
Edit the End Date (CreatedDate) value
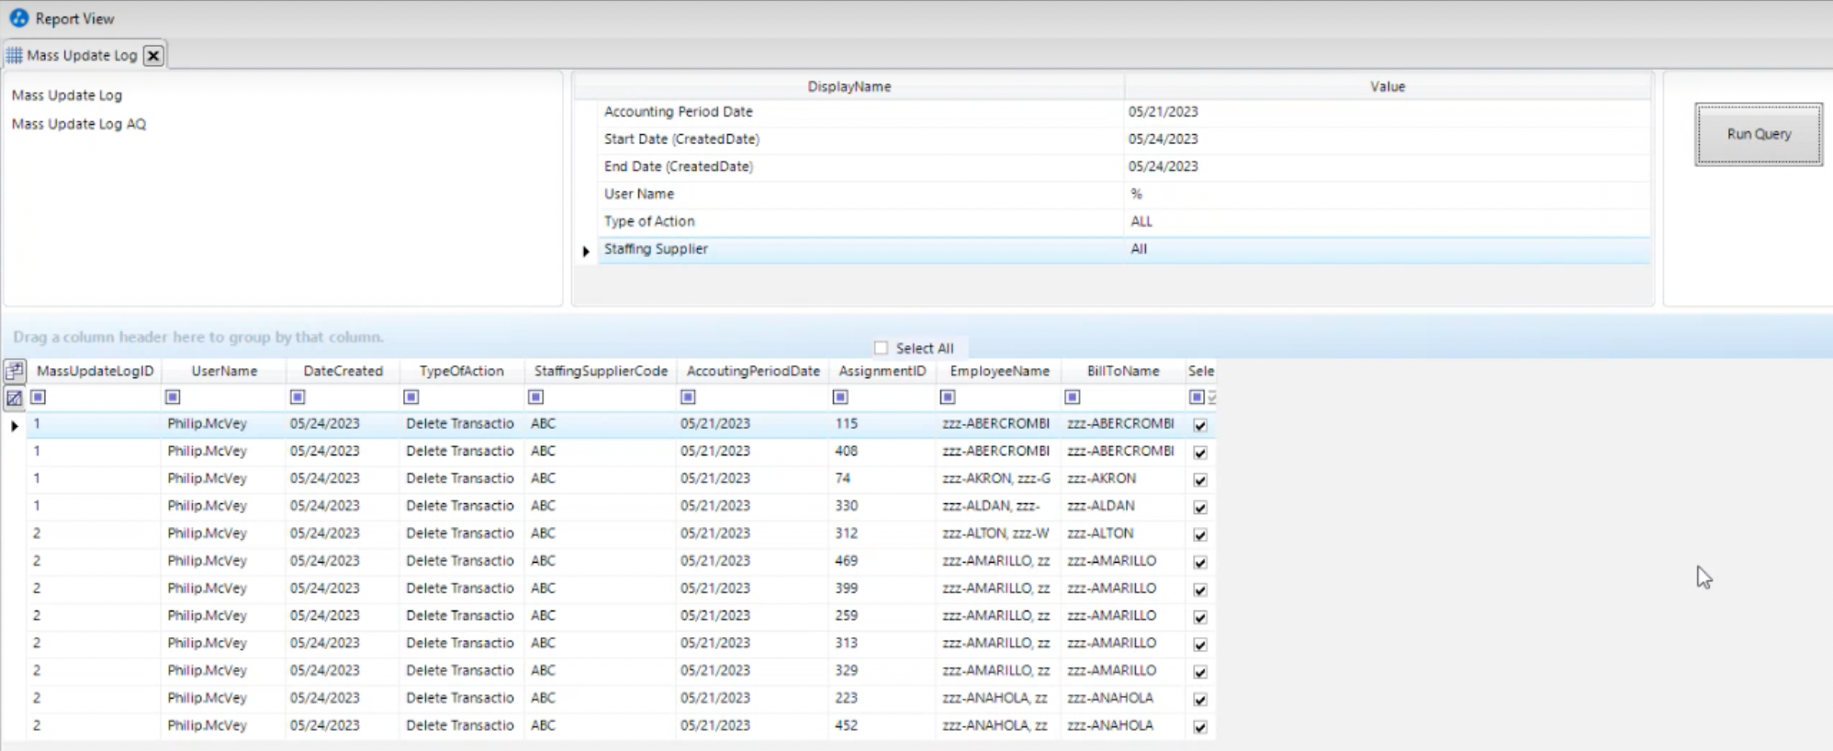1388,167
